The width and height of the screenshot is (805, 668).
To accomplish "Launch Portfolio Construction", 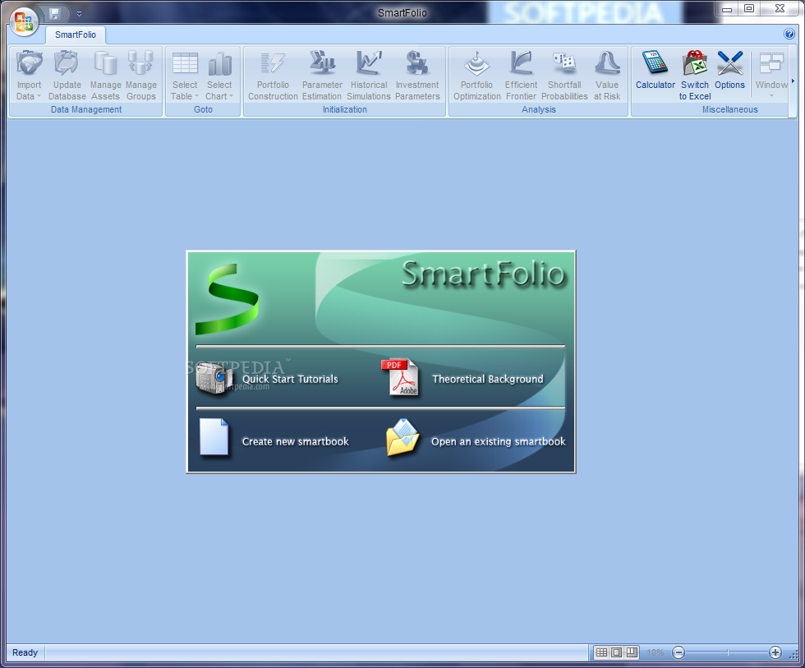I will pyautogui.click(x=273, y=76).
